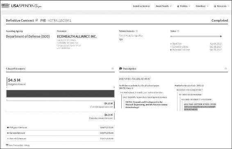Select the Obligated Amount row in table
The width and height of the screenshot is (232, 149).
point(60,128)
